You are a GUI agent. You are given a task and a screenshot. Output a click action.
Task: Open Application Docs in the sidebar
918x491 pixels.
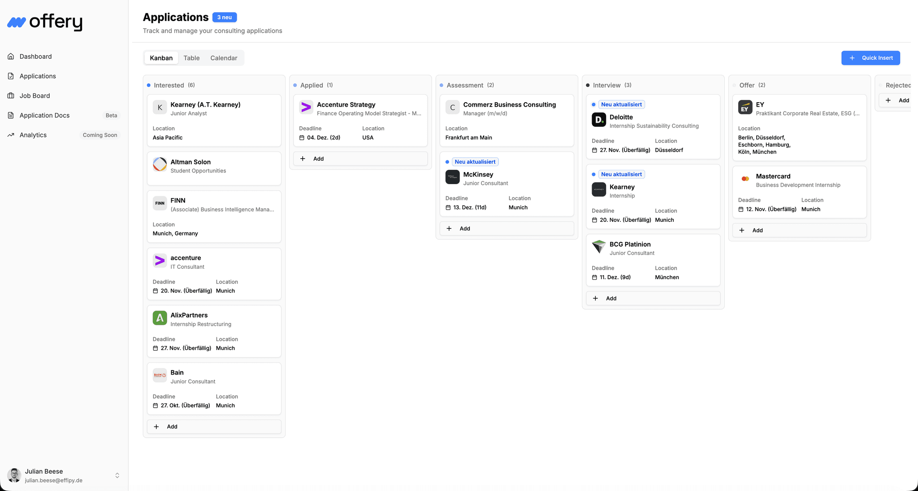point(10,115)
